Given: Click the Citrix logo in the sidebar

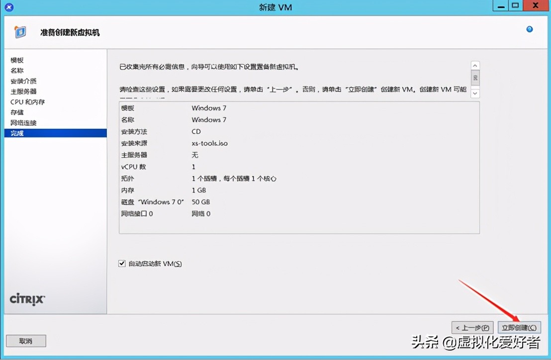Looking at the screenshot, I should pos(27,299).
